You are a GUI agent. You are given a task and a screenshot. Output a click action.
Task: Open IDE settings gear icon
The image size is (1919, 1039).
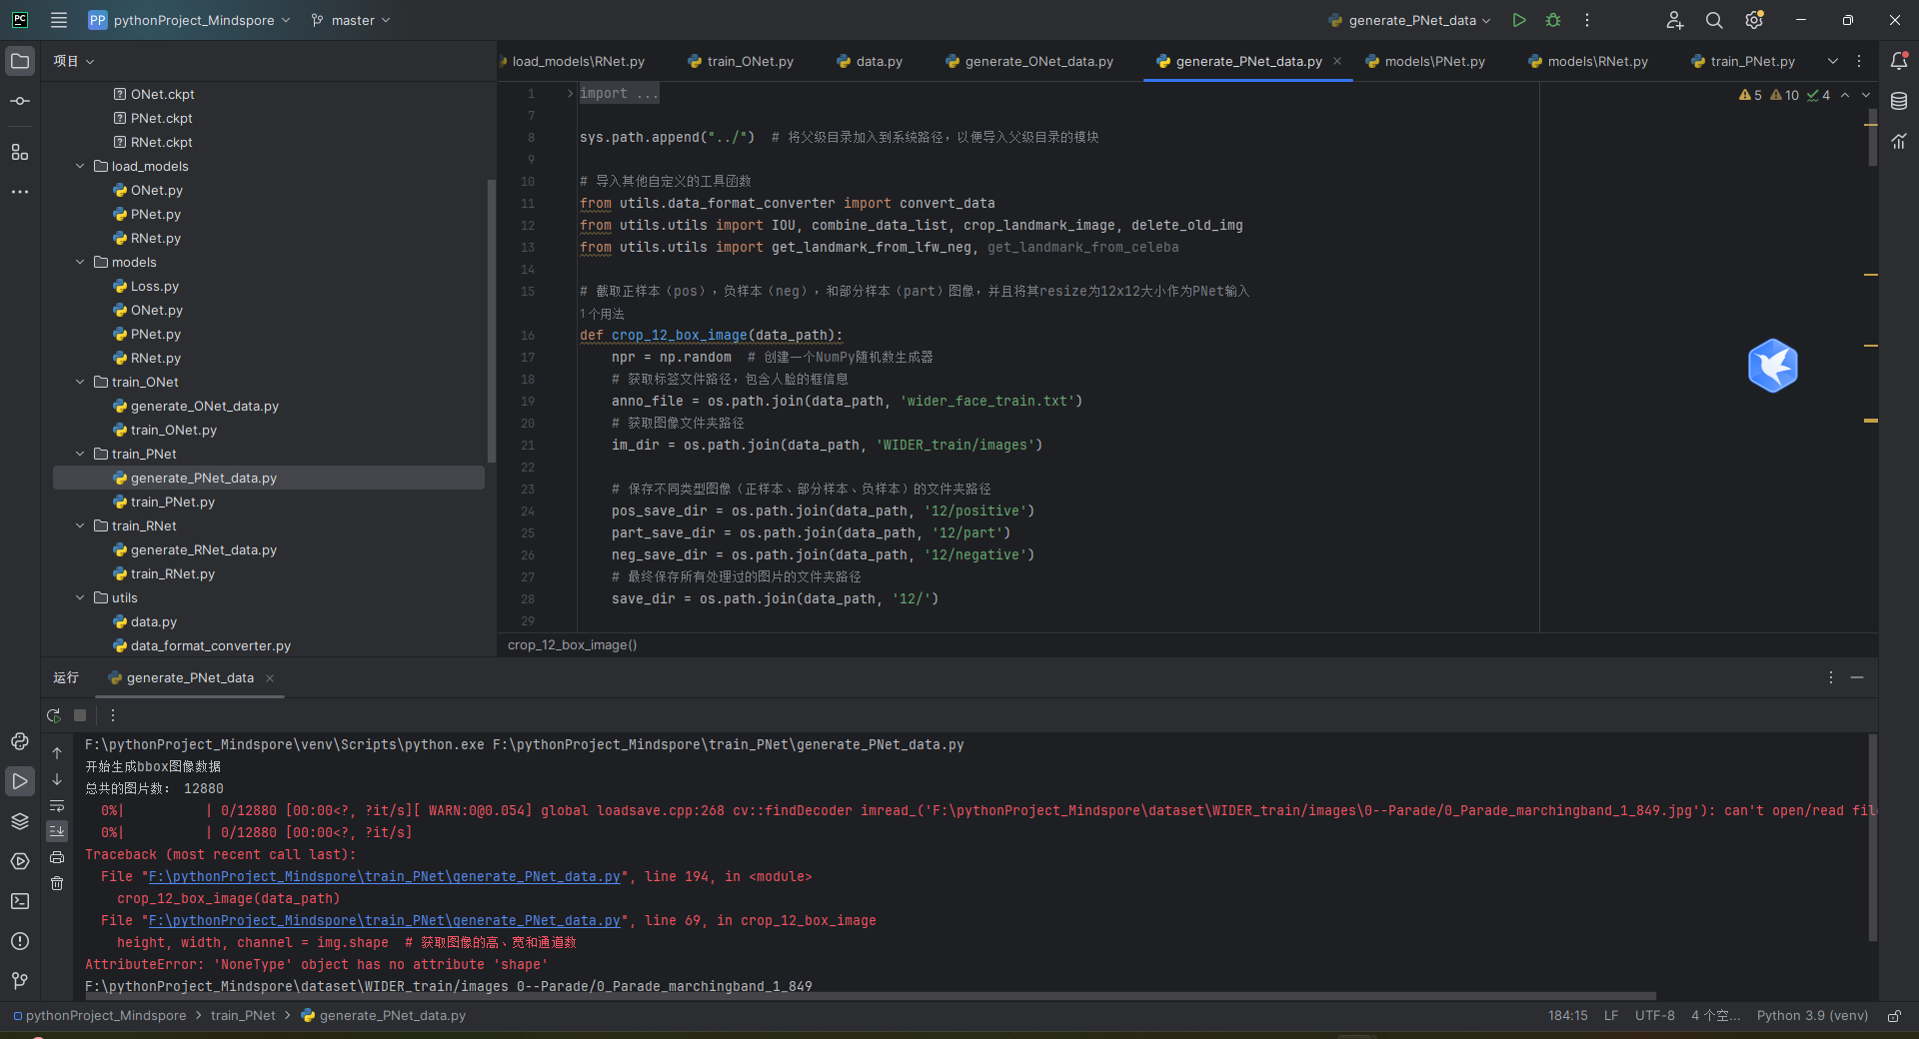click(x=1754, y=20)
